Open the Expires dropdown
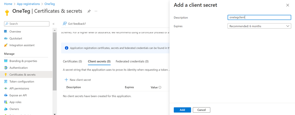 259,26
